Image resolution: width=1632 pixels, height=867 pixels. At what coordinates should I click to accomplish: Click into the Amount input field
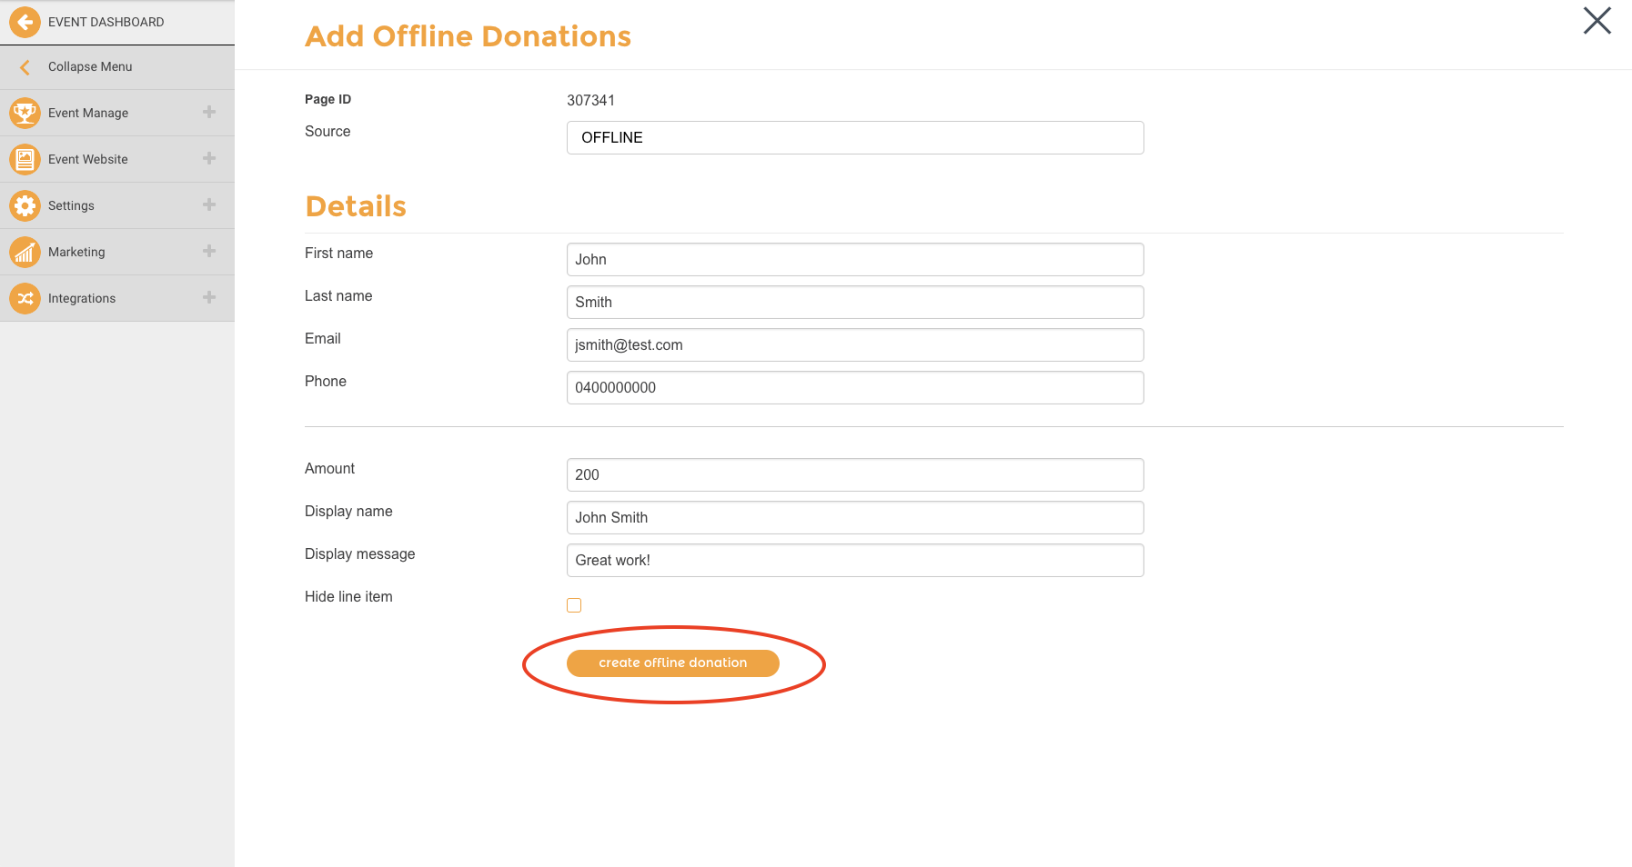point(855,474)
